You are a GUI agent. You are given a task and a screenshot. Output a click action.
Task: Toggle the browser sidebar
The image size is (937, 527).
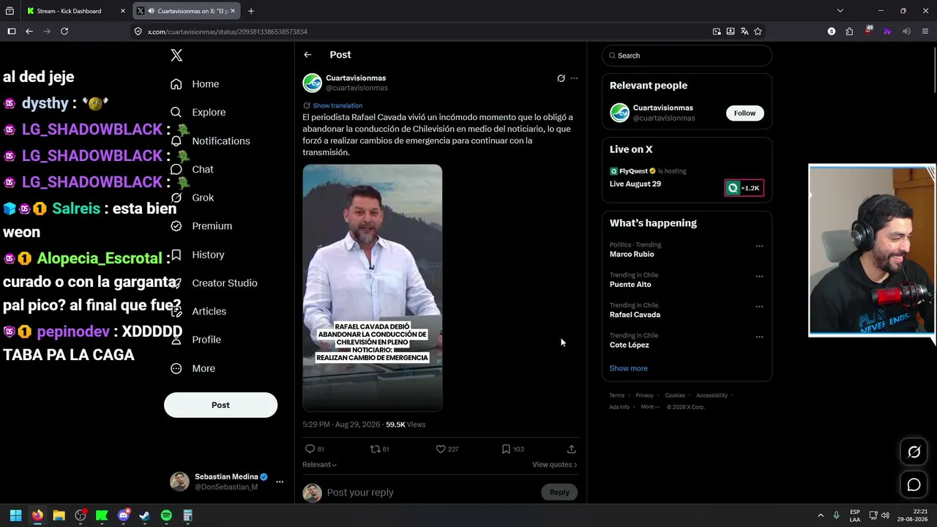pyautogui.click(x=12, y=31)
